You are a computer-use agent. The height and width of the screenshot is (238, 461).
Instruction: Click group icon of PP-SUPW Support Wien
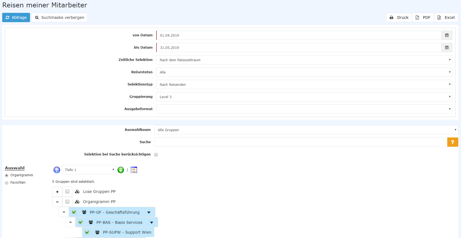(97, 232)
